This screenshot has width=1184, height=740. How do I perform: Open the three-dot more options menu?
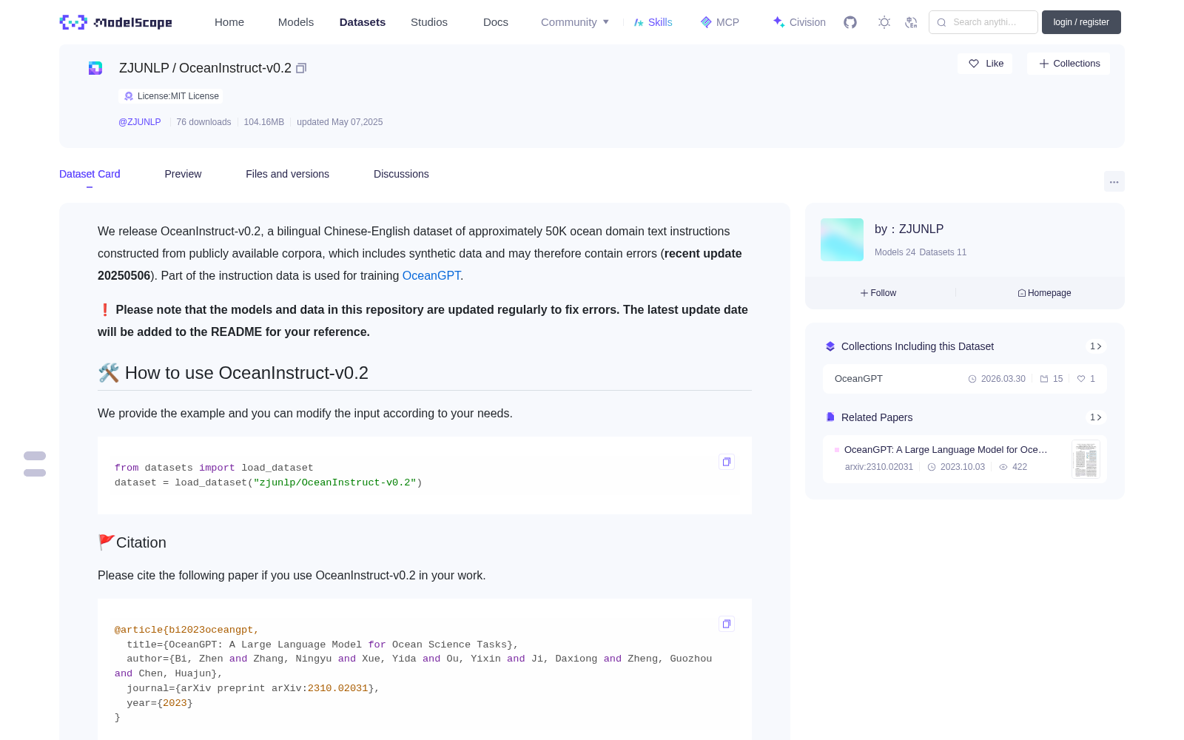point(1114,181)
